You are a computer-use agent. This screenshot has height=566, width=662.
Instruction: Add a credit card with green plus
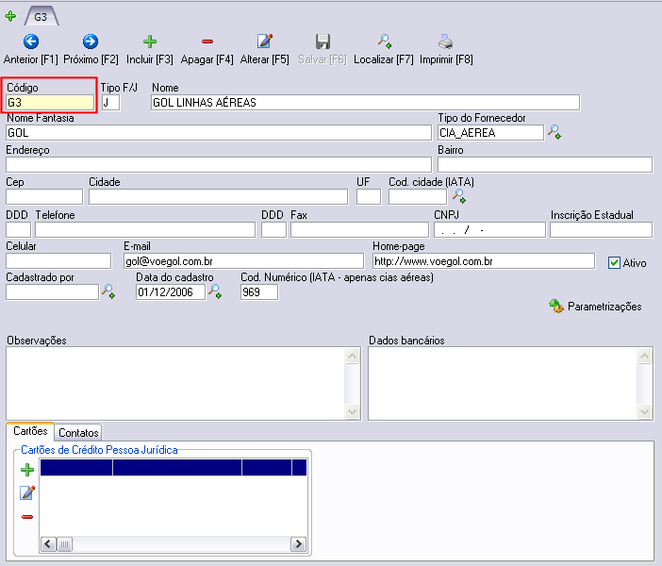point(27,469)
